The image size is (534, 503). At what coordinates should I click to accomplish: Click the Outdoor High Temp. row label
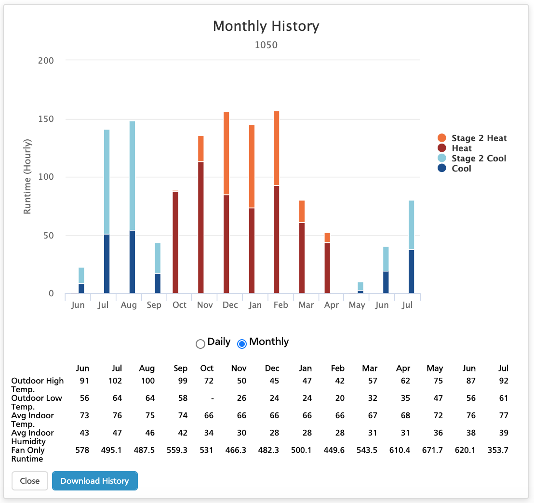point(38,385)
